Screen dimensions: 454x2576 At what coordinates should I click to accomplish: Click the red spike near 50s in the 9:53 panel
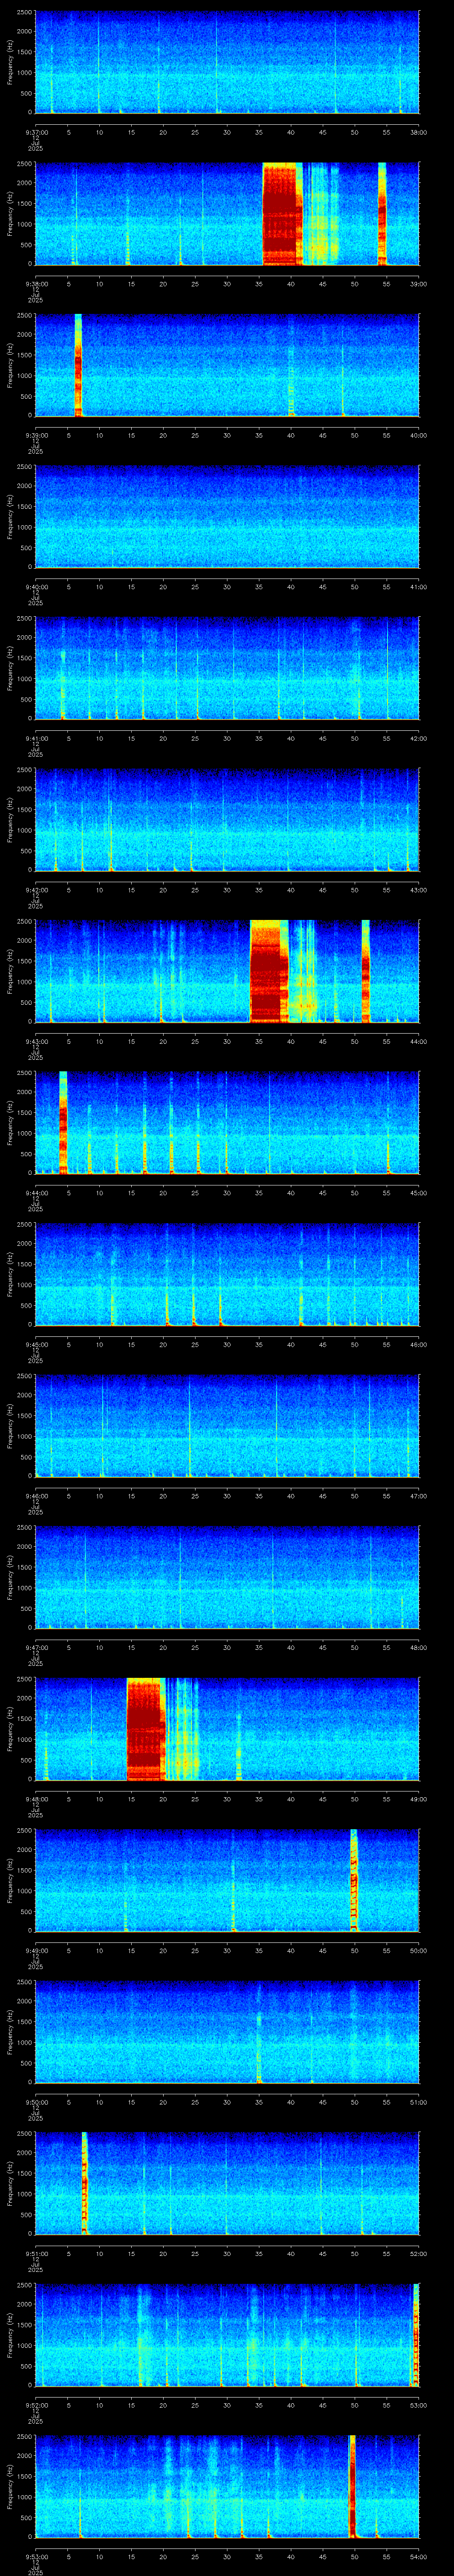(x=352, y=2487)
